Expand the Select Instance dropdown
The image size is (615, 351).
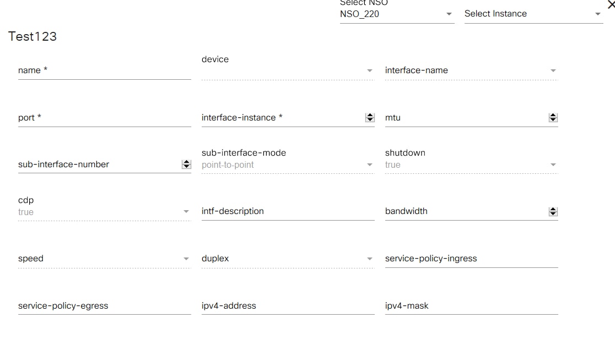(x=533, y=14)
